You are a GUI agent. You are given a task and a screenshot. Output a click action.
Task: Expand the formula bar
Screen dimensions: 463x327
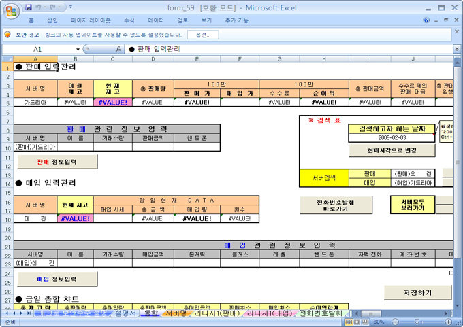click(457, 49)
